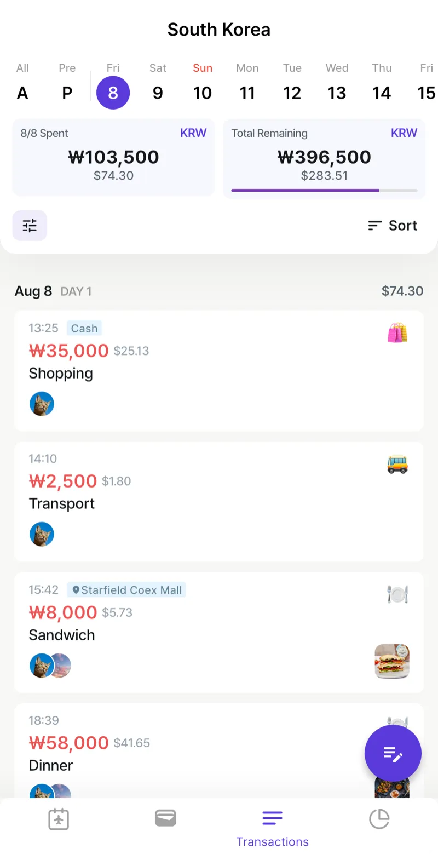438x860 pixels.
Task: Select Sunday the 10th
Action: coord(203,85)
